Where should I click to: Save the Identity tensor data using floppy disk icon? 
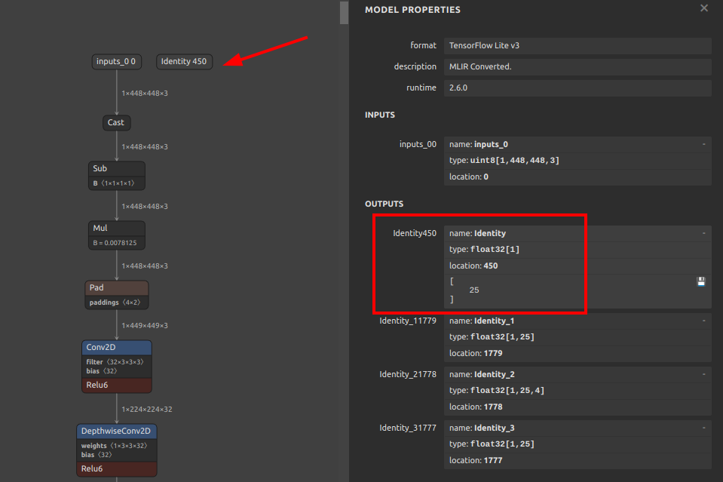(x=700, y=281)
